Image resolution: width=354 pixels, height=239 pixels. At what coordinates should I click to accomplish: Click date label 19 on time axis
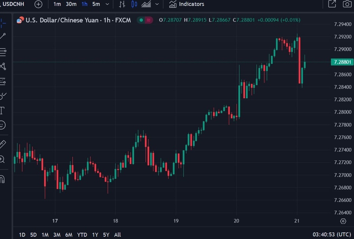[176, 221]
